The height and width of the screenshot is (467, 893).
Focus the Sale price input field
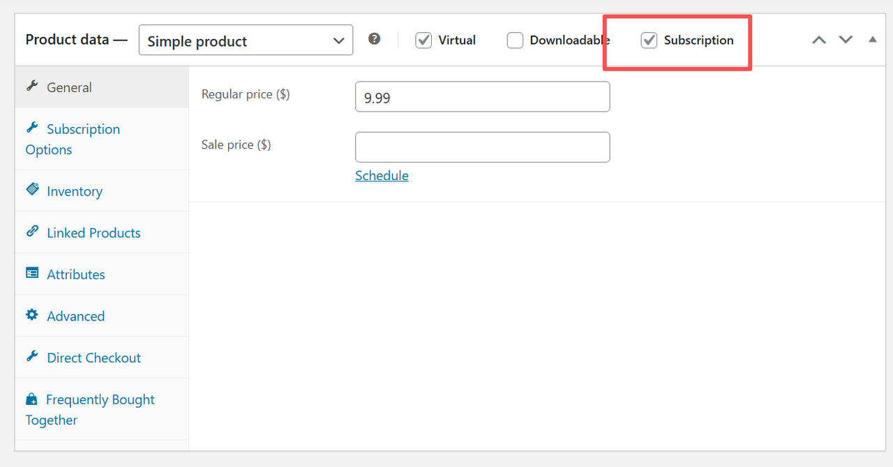[482, 147]
